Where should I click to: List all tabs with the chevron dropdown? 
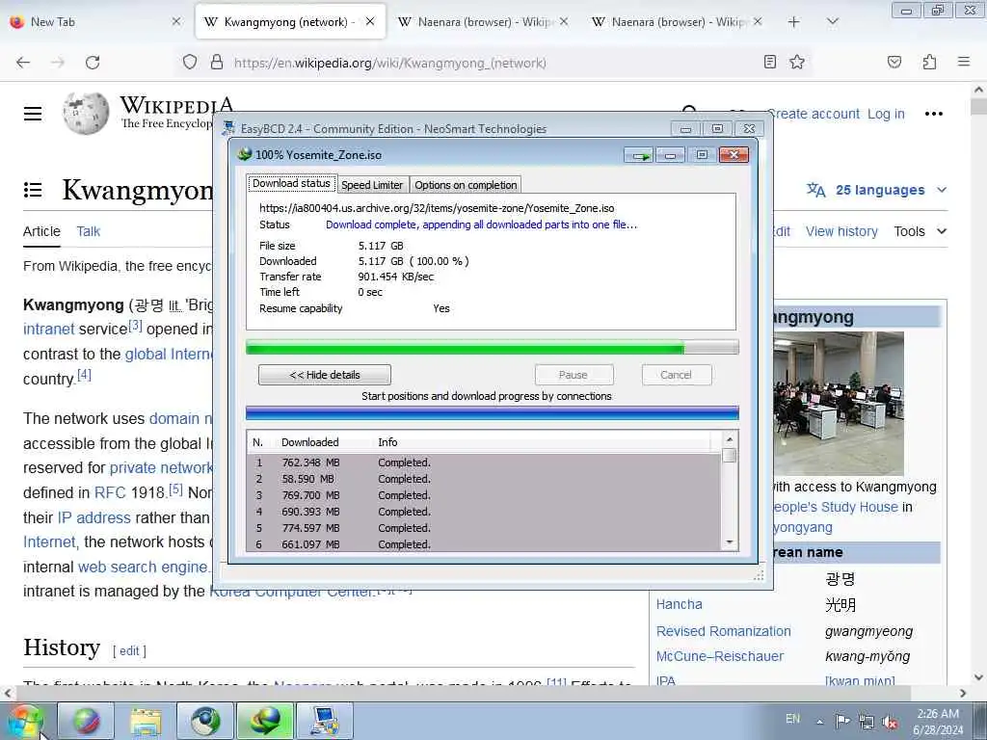[x=832, y=22]
